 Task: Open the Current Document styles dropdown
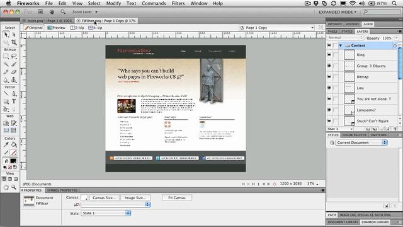[361, 143]
